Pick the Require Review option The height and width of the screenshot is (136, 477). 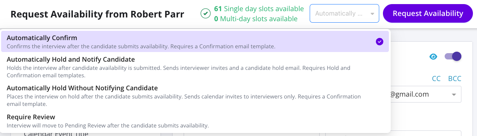[195, 121]
